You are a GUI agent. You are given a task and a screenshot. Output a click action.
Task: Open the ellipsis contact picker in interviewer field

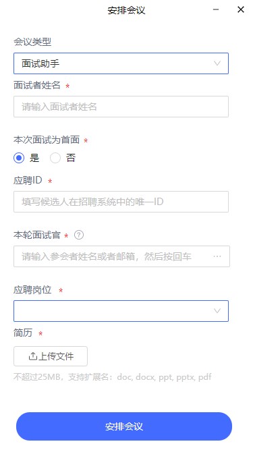click(x=217, y=256)
